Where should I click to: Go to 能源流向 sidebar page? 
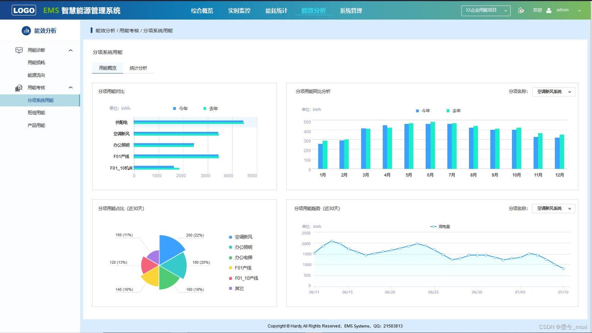pos(37,75)
